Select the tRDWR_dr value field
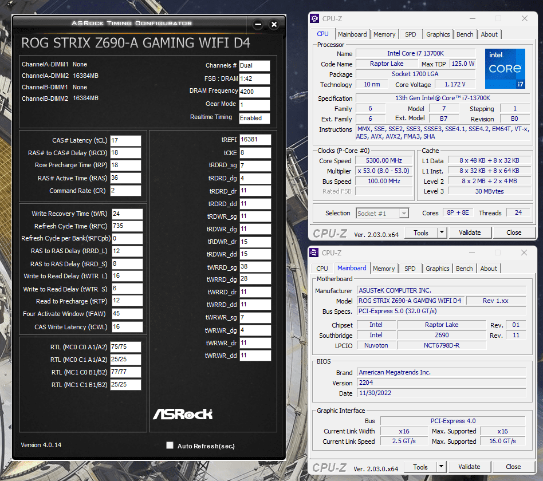The image size is (543, 481). [x=255, y=242]
